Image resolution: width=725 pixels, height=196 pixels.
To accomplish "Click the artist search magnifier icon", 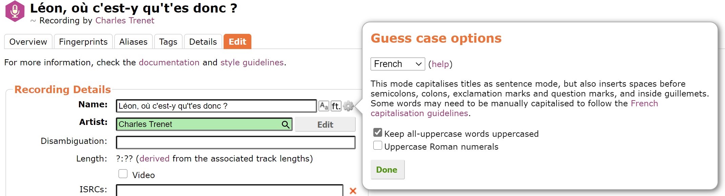I will (x=286, y=124).
